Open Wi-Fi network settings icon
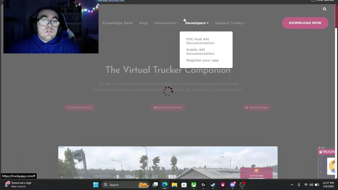338x190 pixels. (x=306, y=185)
